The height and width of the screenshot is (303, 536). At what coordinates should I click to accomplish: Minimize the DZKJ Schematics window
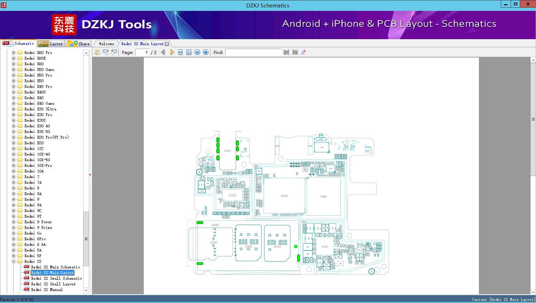click(506, 4)
